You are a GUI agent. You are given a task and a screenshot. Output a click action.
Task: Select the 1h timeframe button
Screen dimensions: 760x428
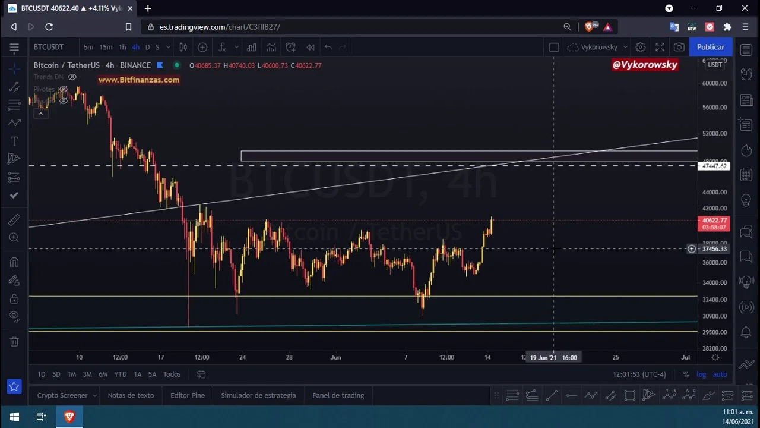click(122, 47)
